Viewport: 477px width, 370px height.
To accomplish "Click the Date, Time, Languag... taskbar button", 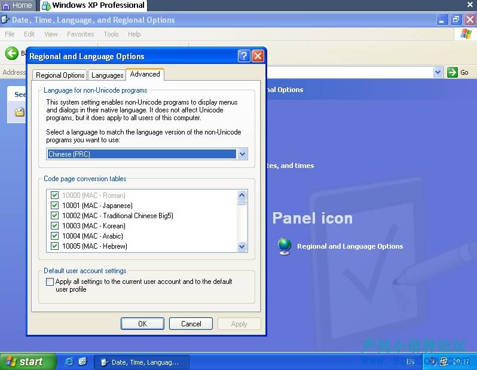I will [142, 362].
